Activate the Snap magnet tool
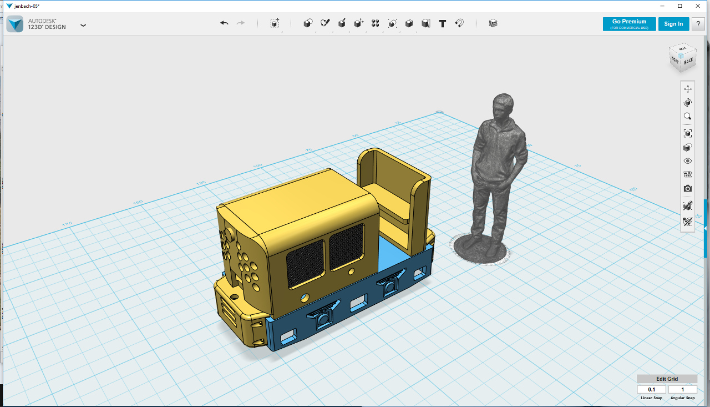Screen dimensions: 710x407 [459, 23]
